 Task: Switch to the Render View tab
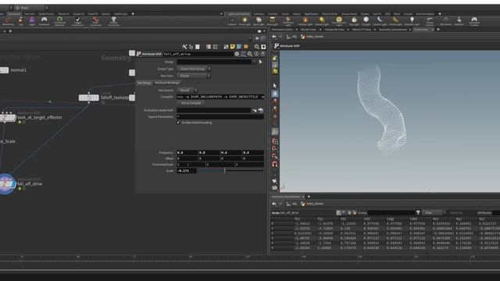309,30
